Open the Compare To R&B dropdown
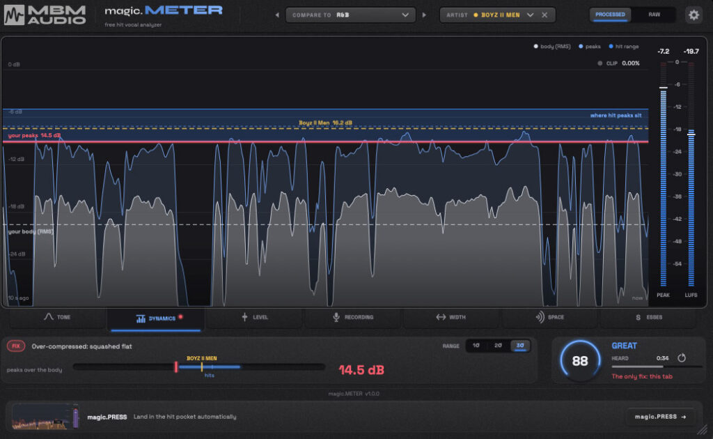 tap(351, 15)
